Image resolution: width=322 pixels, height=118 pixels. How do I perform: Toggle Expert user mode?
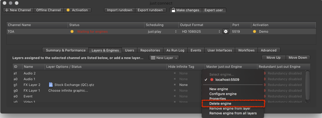tap(214, 10)
